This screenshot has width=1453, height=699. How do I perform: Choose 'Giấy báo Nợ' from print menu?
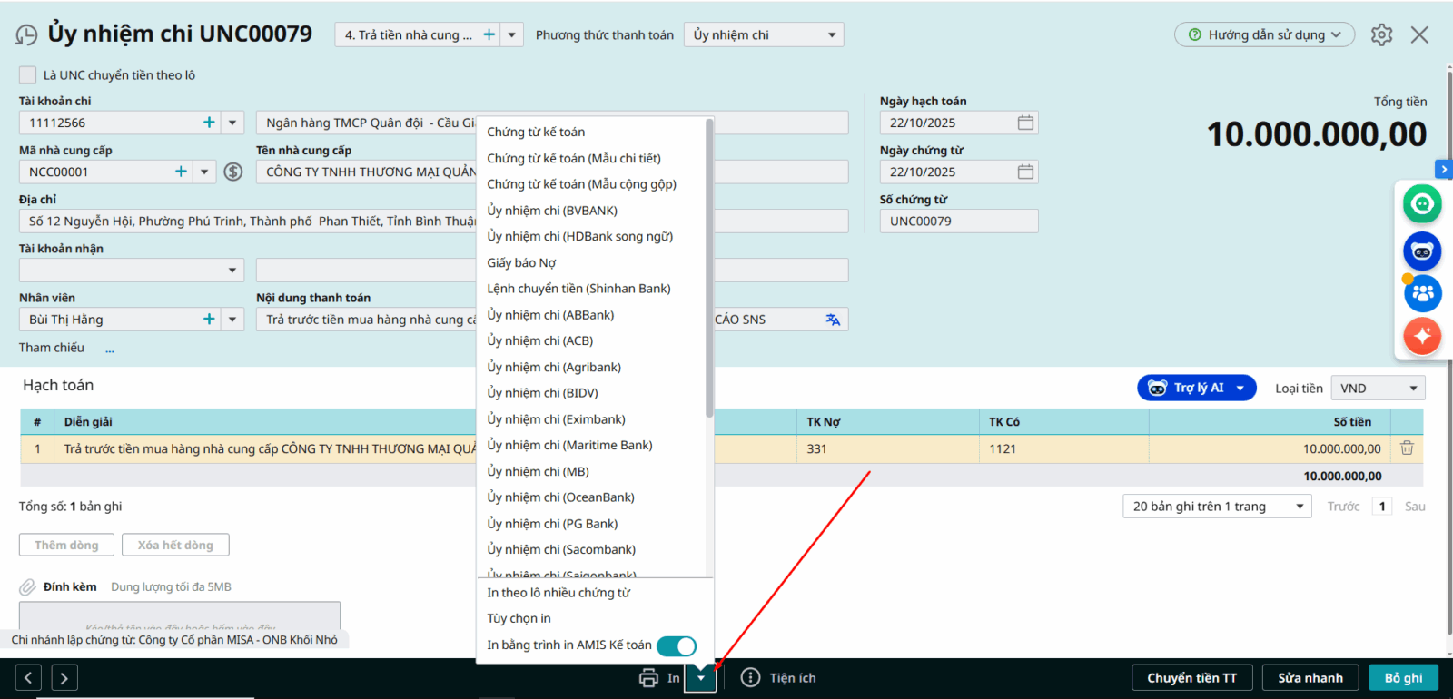point(521,263)
